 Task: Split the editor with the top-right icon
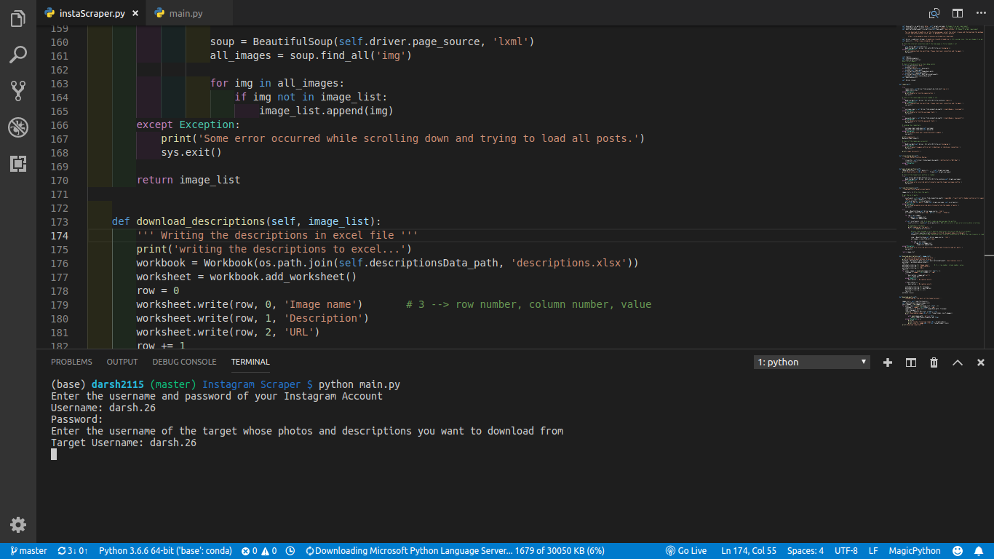pos(957,12)
